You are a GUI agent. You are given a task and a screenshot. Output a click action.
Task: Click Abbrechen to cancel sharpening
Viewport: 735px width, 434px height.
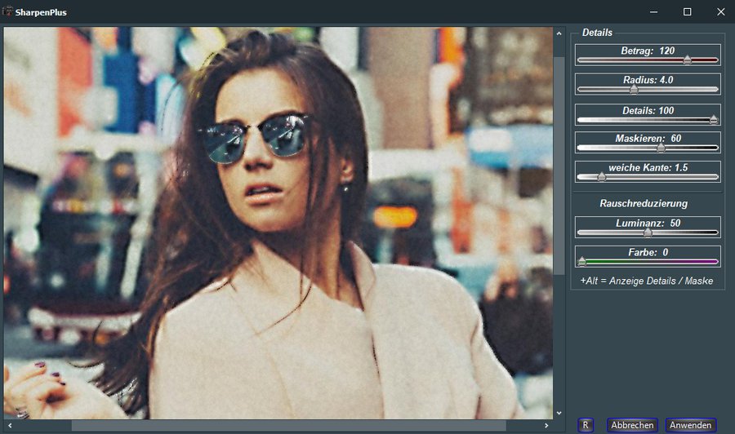(x=632, y=425)
